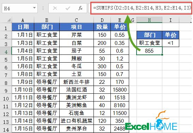The image size is (193, 133).
Task: Open the Insert Function fx dialog
Action: (x=80, y=8)
